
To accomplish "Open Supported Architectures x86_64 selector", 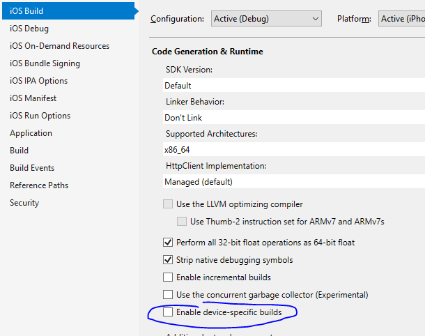I will coord(294,149).
